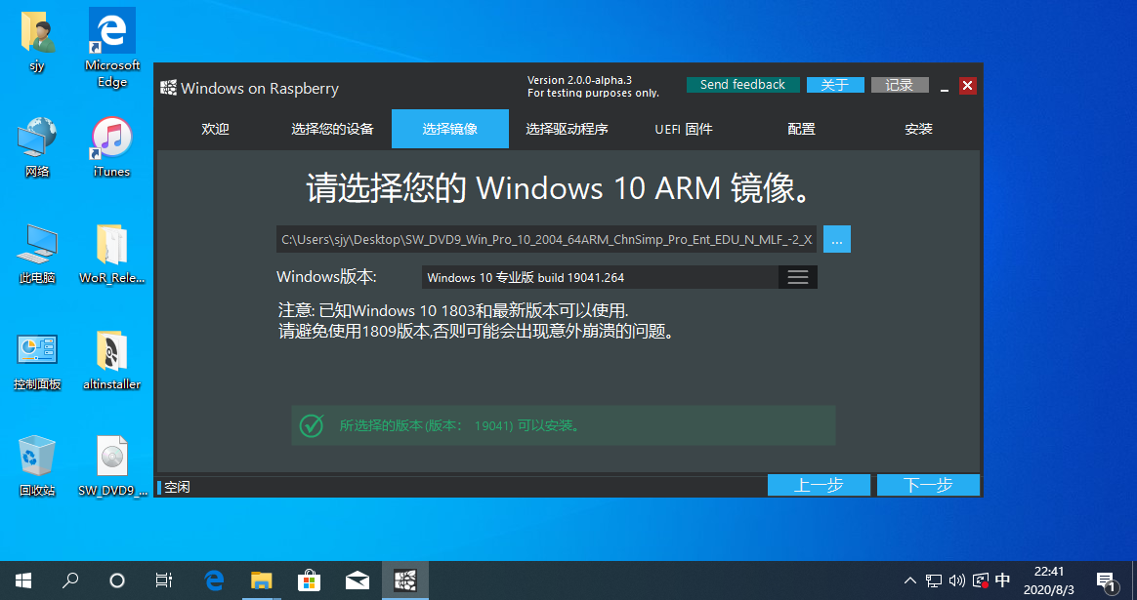Open the Windows Start menu
The height and width of the screenshot is (600, 1137).
pyautogui.click(x=23, y=580)
